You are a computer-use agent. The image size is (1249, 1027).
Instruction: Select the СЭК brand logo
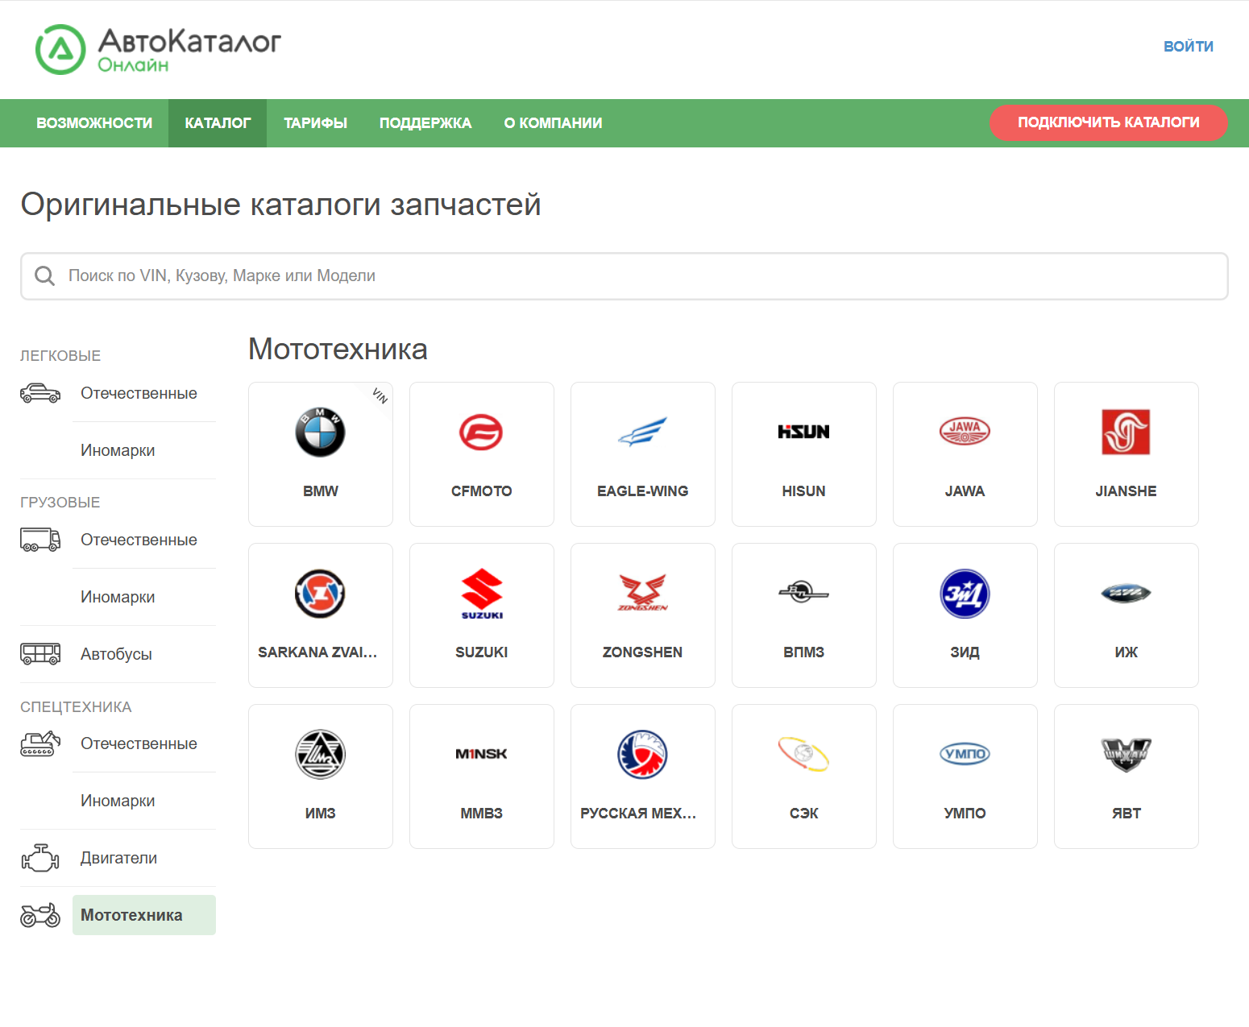pyautogui.click(x=803, y=754)
